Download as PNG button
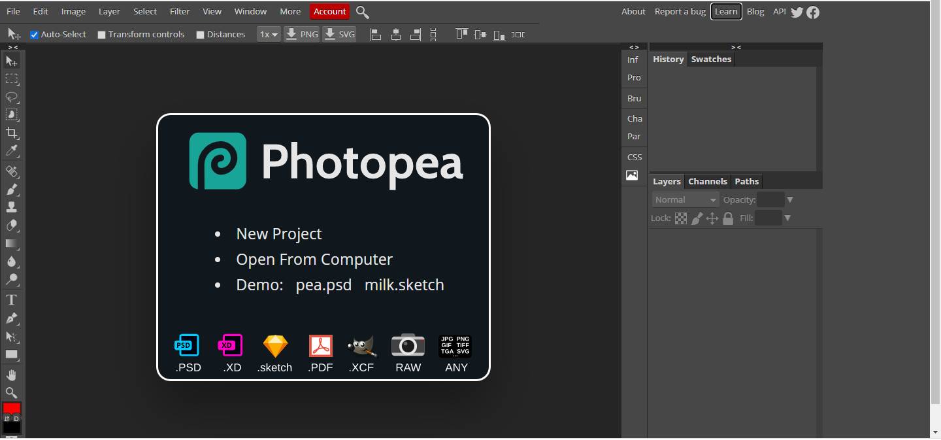The image size is (941, 440). 302,35
